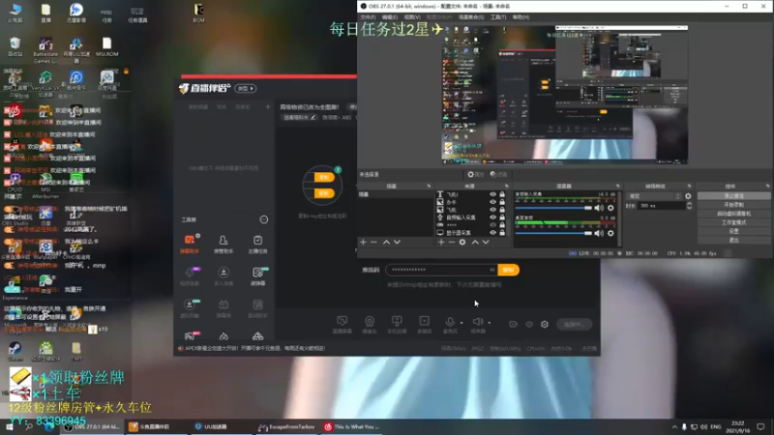The image size is (774, 435).
Task: Move source up in OBS sources panel
Action: tap(475, 243)
